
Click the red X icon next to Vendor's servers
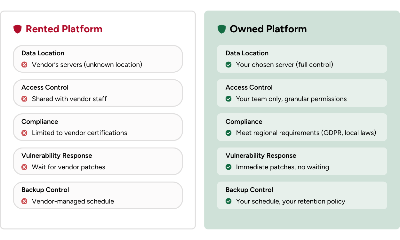pyautogui.click(x=24, y=65)
